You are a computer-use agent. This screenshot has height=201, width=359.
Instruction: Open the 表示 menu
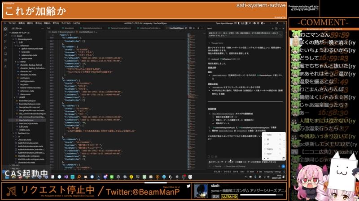[39, 23]
